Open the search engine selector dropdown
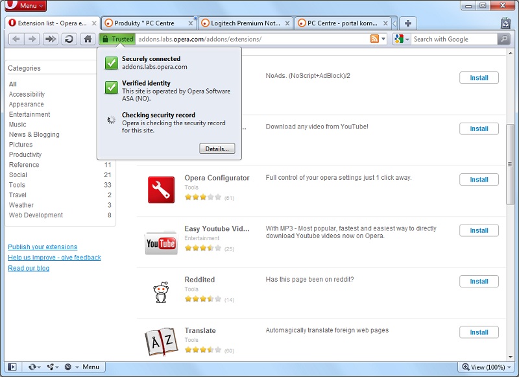519x377 pixels. tap(402, 39)
